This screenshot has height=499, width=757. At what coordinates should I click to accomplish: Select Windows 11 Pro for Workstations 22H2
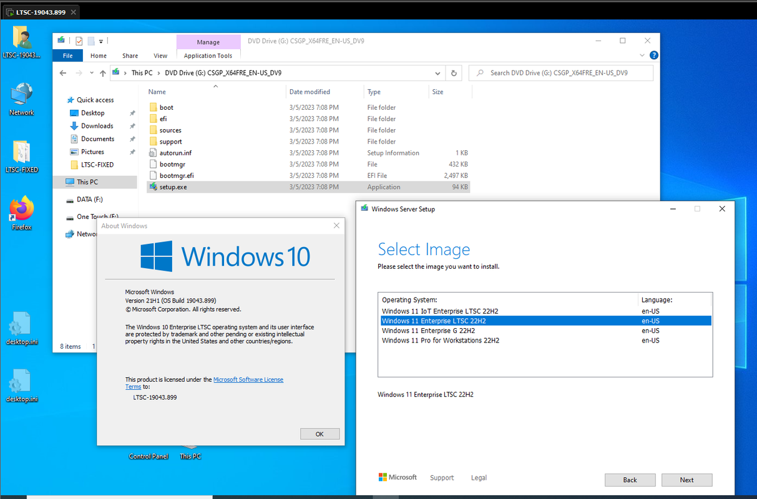[x=545, y=341]
